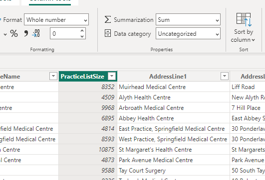The image size is (265, 180).
Task: Click the thousands separator comma icon
Action: click(26, 33)
